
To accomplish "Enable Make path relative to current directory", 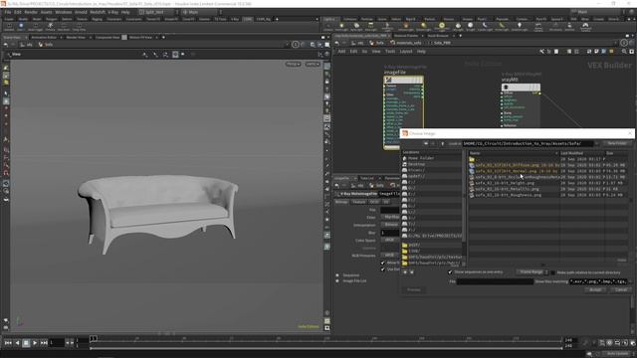I will click(553, 272).
